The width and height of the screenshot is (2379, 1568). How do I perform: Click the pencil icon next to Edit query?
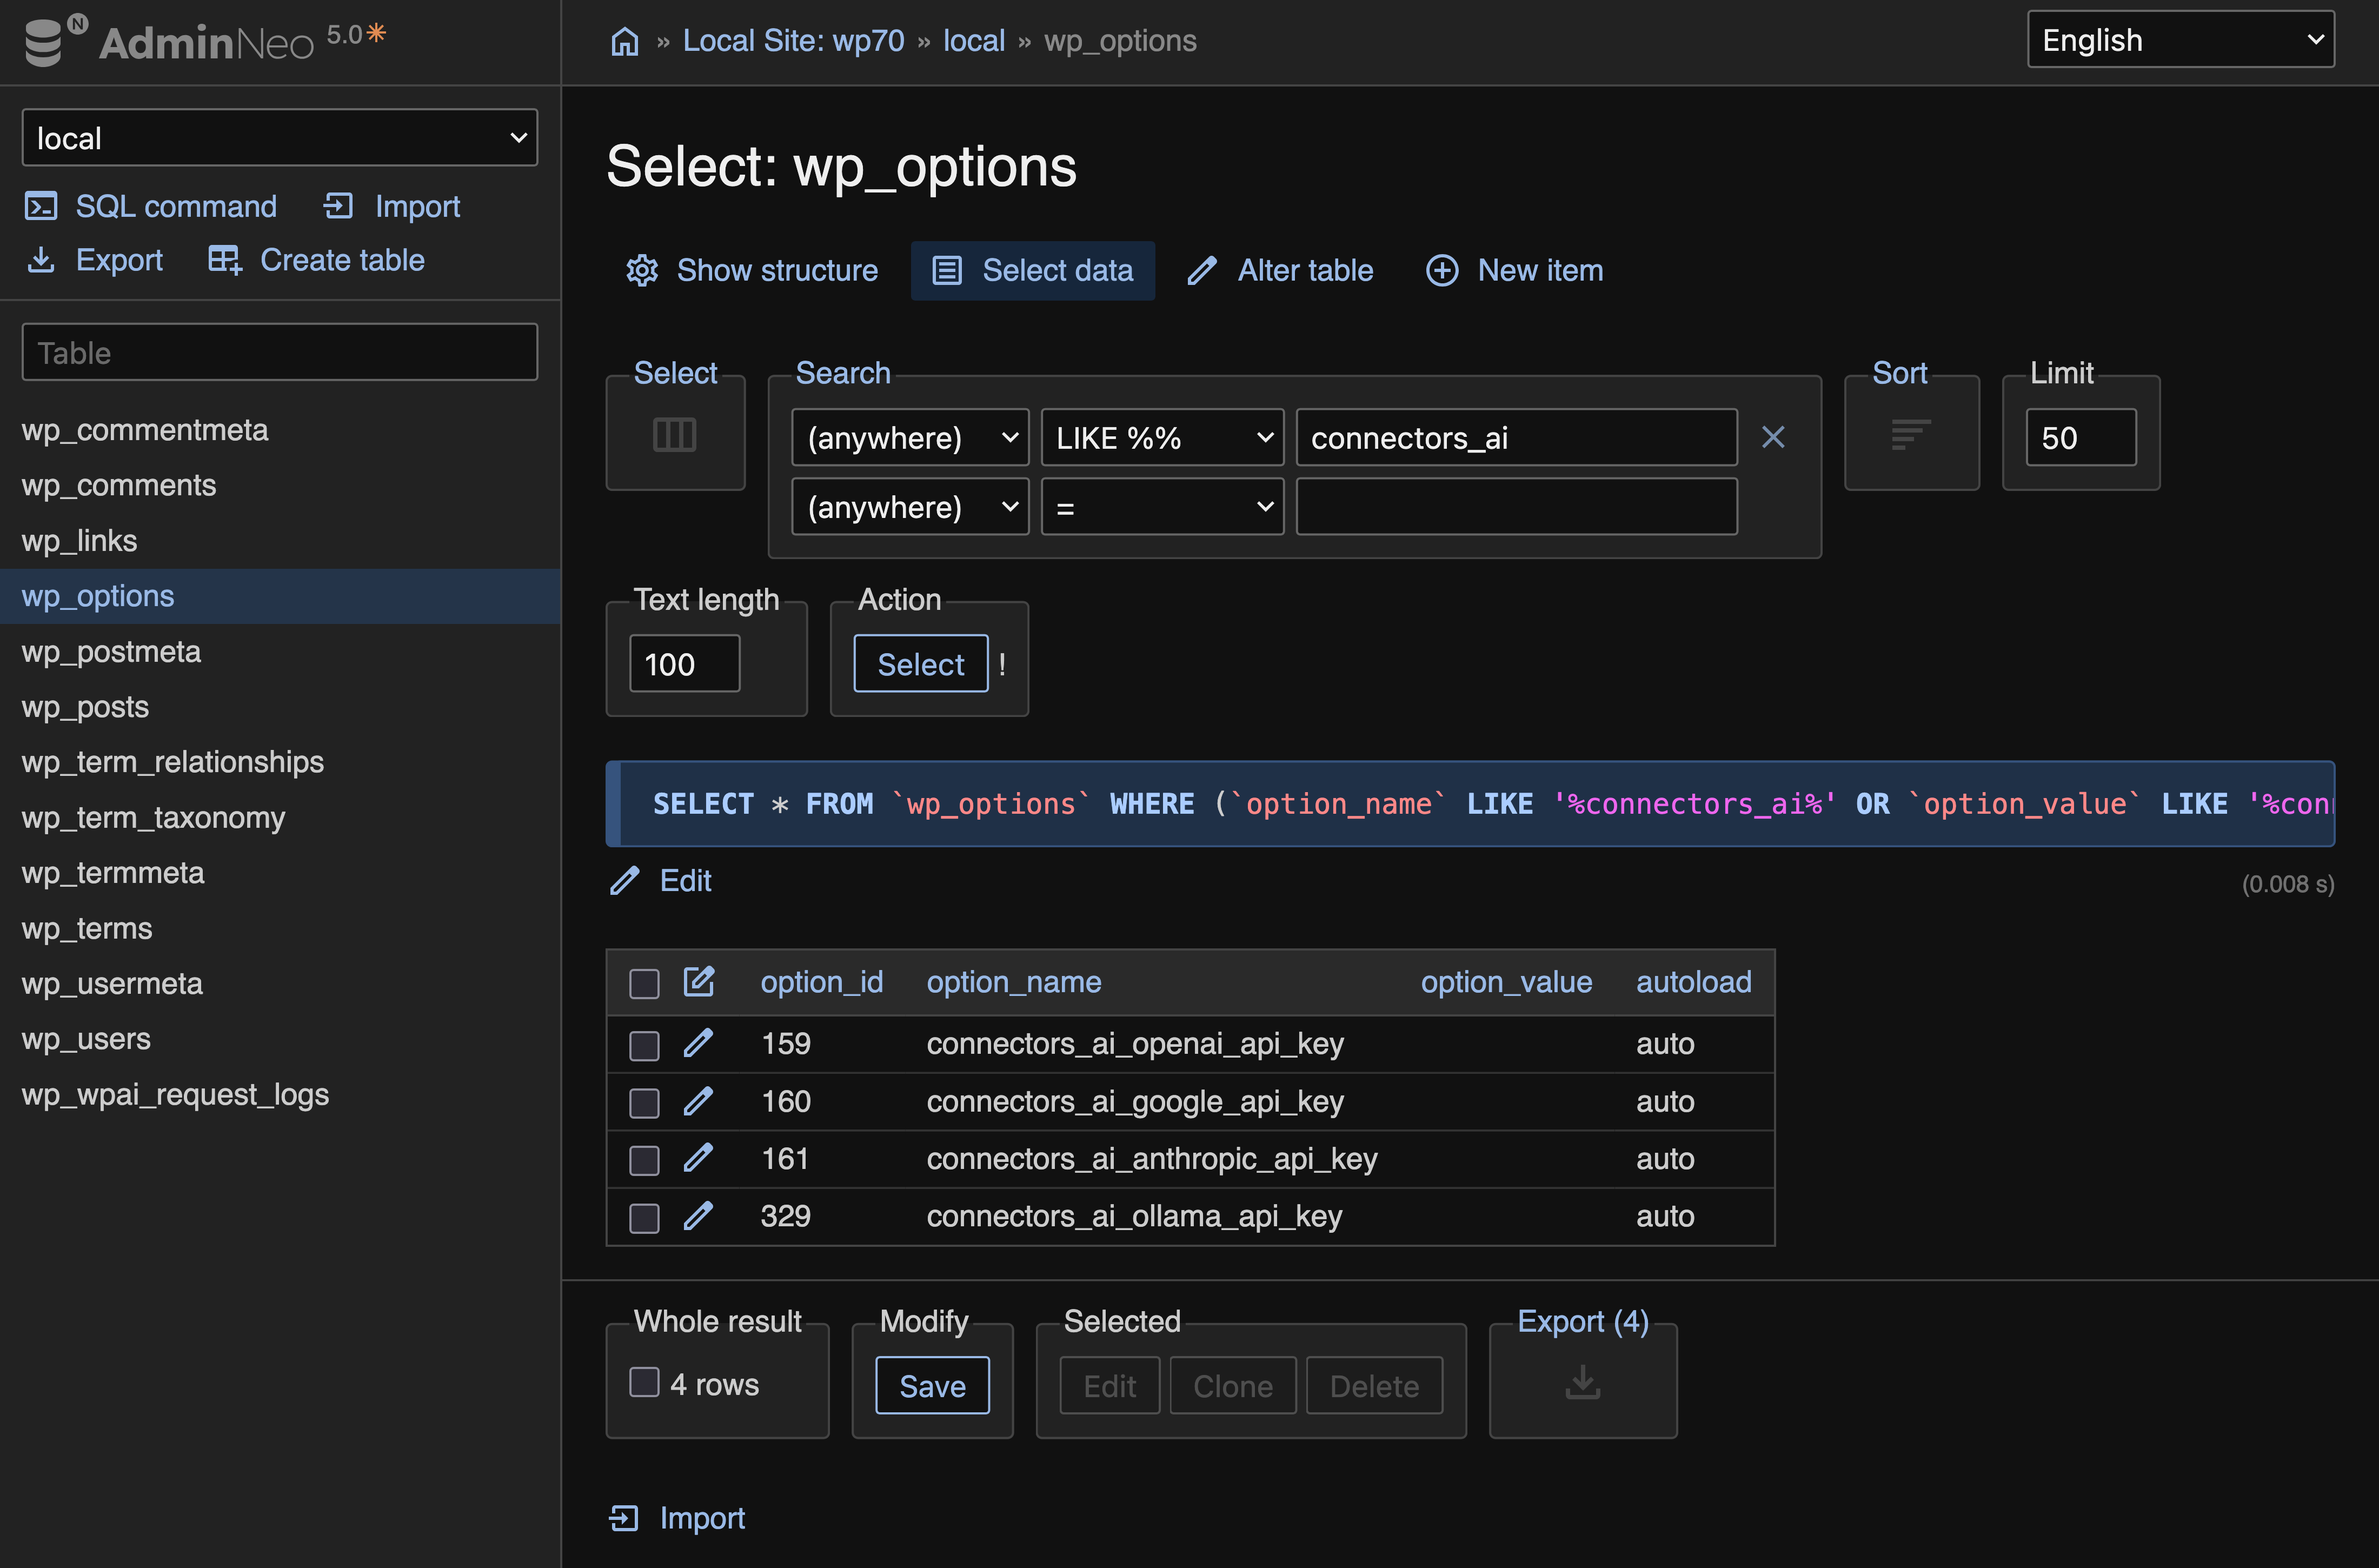tap(625, 881)
